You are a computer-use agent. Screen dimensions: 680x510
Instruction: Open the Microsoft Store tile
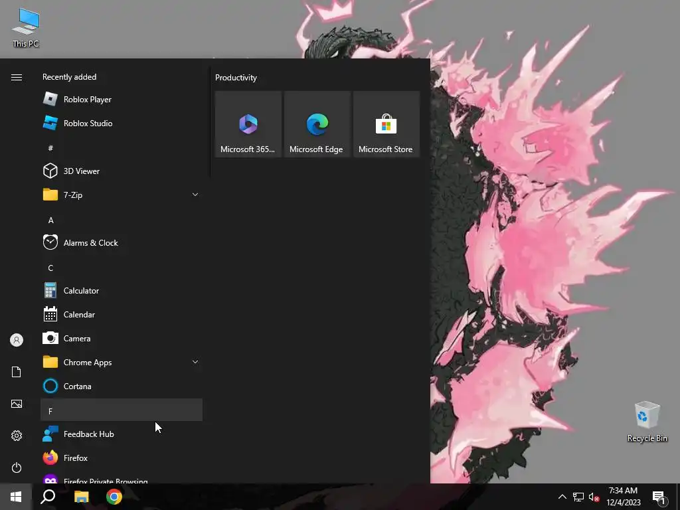pos(386,124)
